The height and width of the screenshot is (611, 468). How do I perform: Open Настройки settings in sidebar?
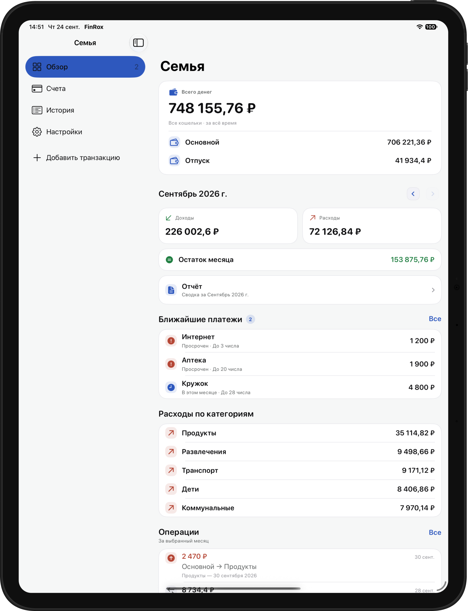point(85,132)
